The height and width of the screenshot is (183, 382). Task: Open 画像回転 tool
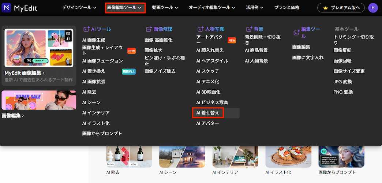(342, 61)
